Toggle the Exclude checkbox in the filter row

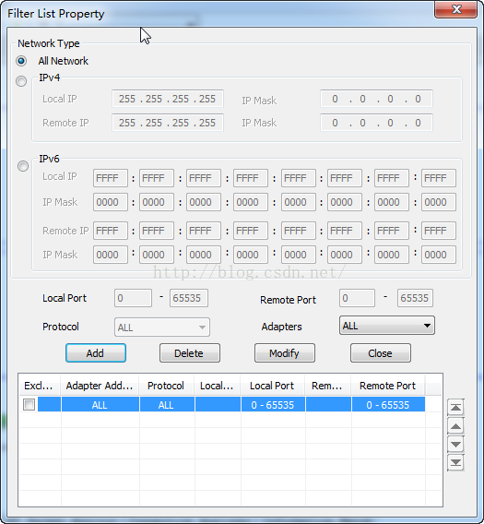point(30,405)
